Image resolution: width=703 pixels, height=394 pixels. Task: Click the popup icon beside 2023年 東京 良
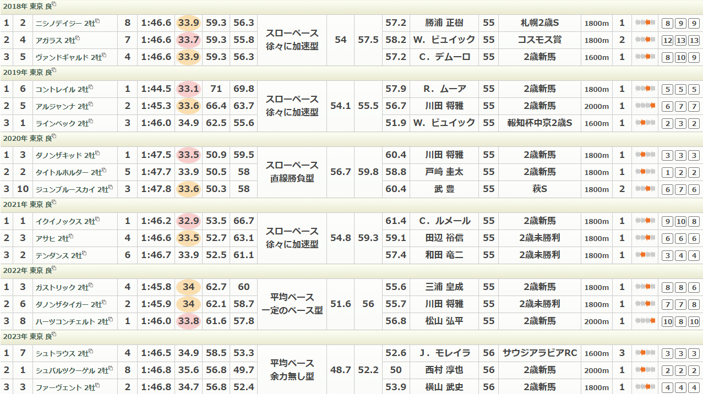point(54,335)
